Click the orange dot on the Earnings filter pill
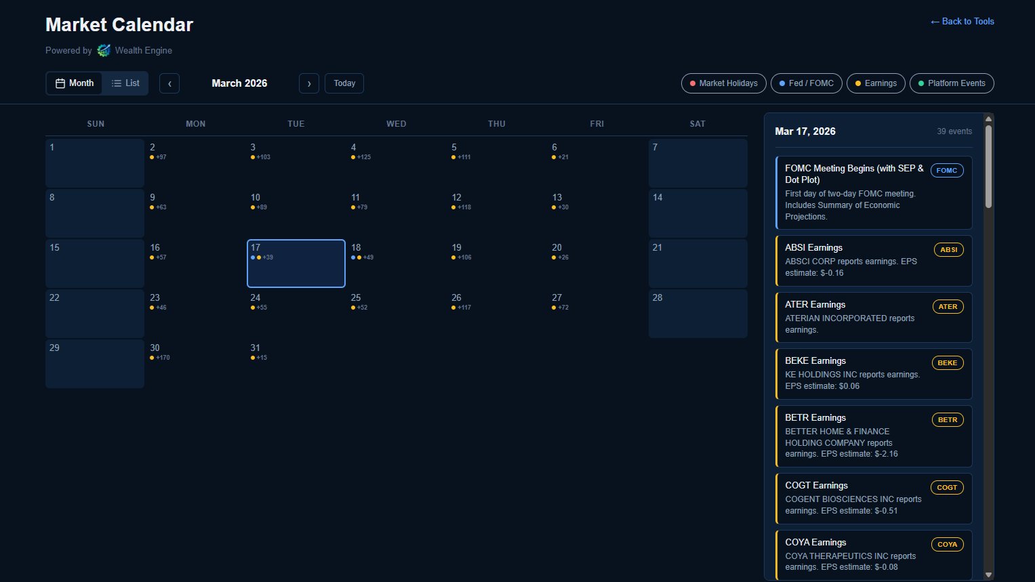This screenshot has width=1035, height=582. [859, 83]
